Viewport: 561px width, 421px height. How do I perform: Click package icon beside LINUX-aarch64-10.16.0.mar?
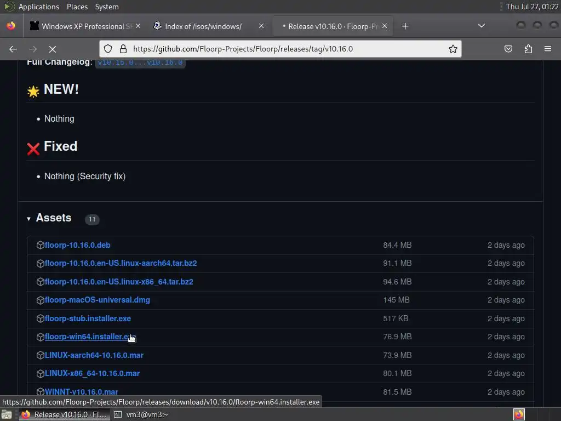(x=41, y=355)
